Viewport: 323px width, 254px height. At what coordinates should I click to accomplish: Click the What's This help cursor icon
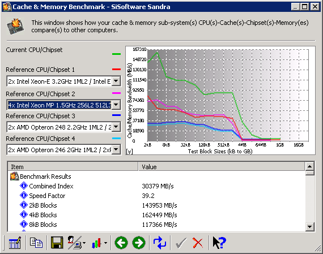[219, 243]
